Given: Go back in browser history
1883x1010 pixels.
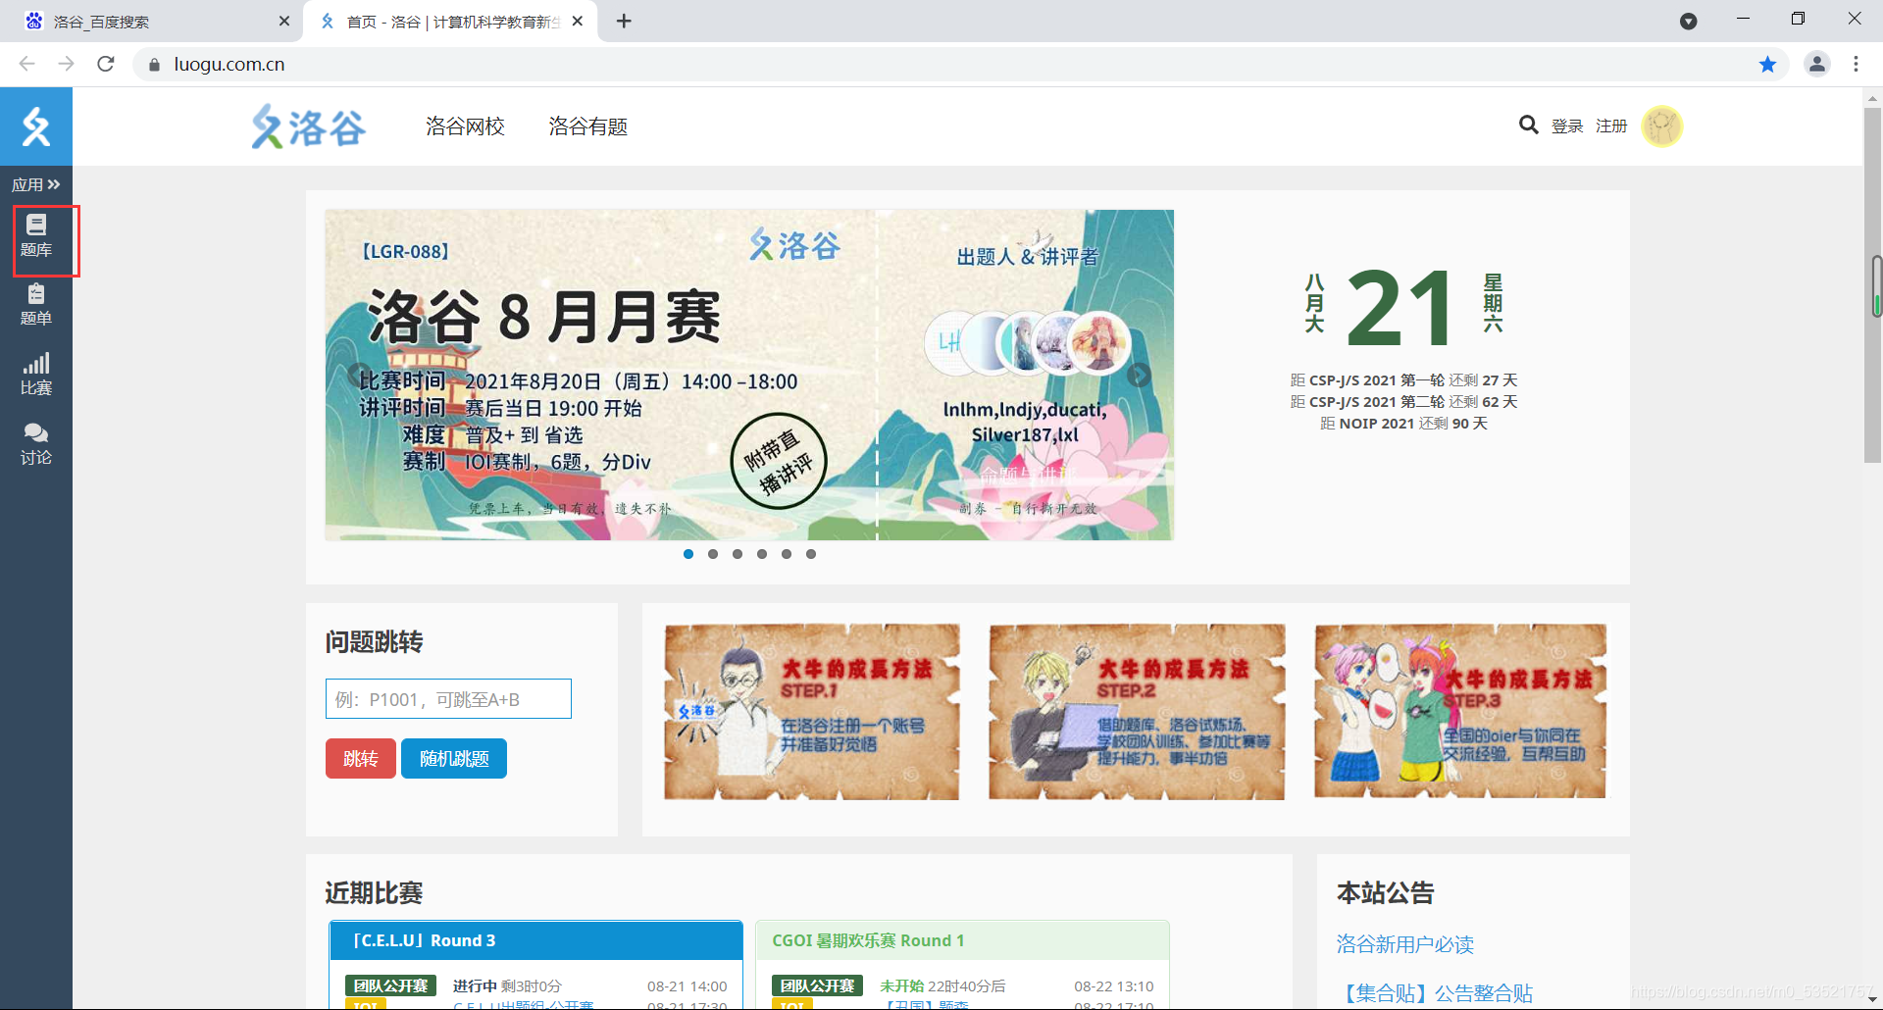Looking at the screenshot, I should coord(26,64).
